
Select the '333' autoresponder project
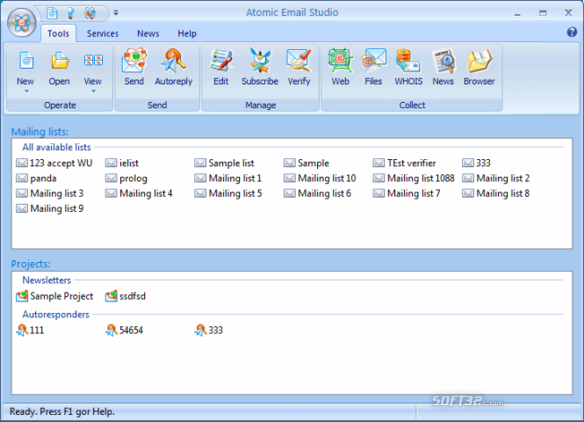(209, 330)
